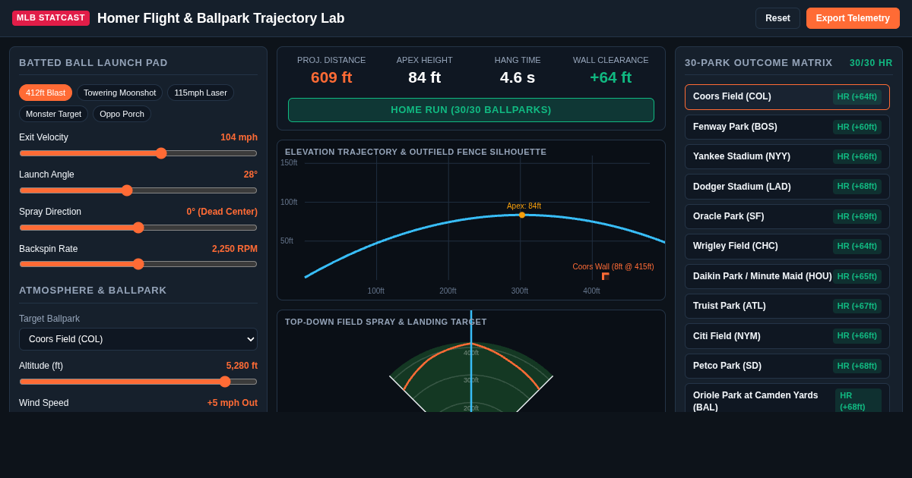The height and width of the screenshot is (478, 912).
Task: Choose the Towering Moonshot preset
Action: point(119,93)
